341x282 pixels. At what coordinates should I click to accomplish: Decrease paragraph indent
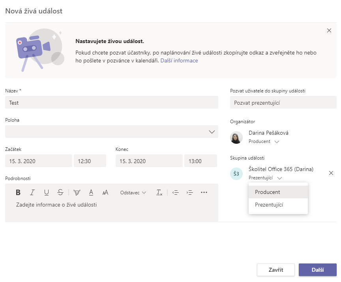click(176, 192)
